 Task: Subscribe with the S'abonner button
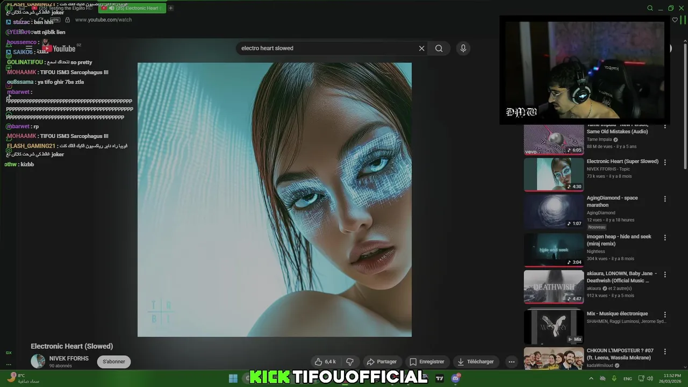(114, 362)
